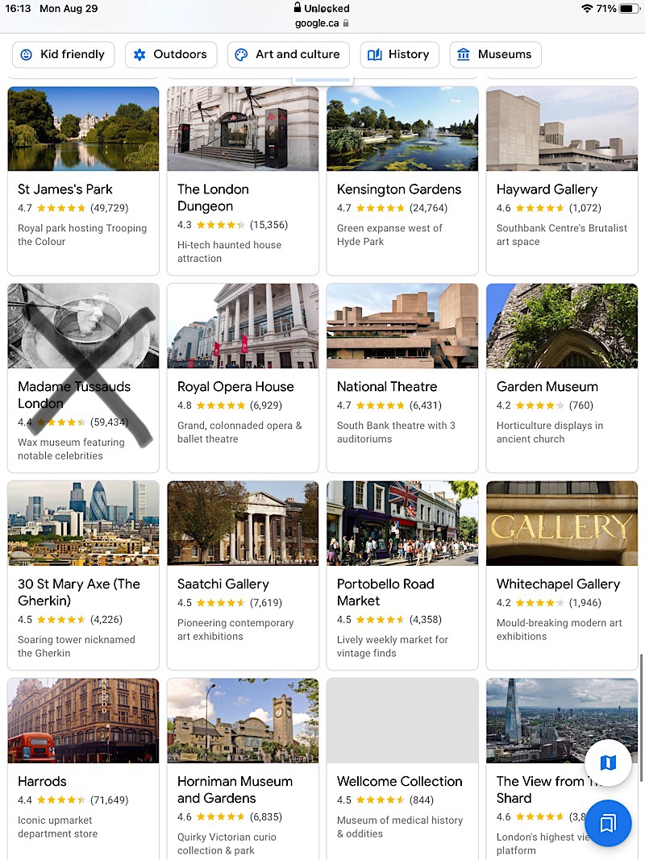Tap the Museums building icon

click(464, 55)
